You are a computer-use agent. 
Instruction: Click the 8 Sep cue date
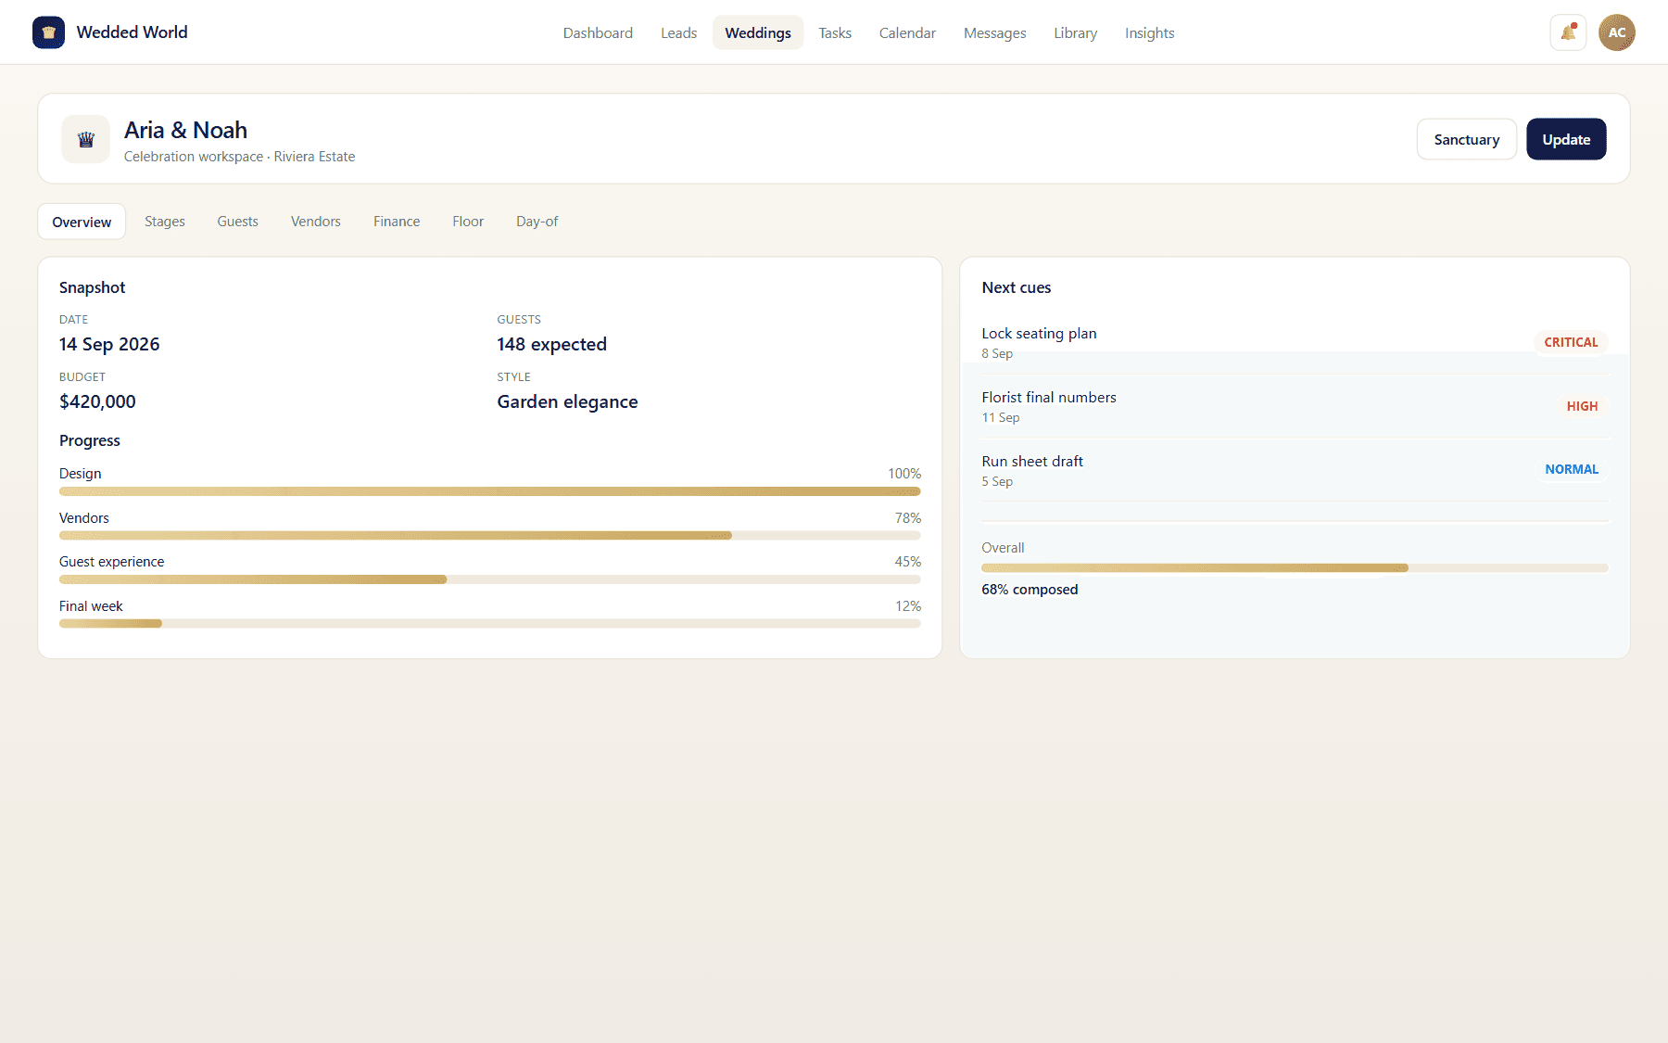[x=997, y=354]
